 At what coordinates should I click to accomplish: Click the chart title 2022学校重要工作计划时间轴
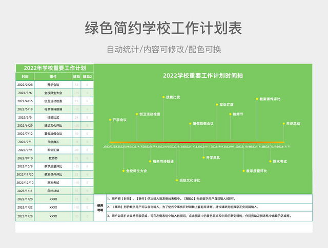[203, 76]
